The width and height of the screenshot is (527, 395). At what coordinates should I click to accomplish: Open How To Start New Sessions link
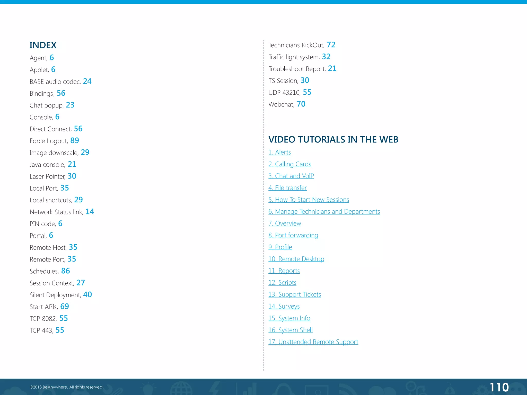[x=309, y=200]
